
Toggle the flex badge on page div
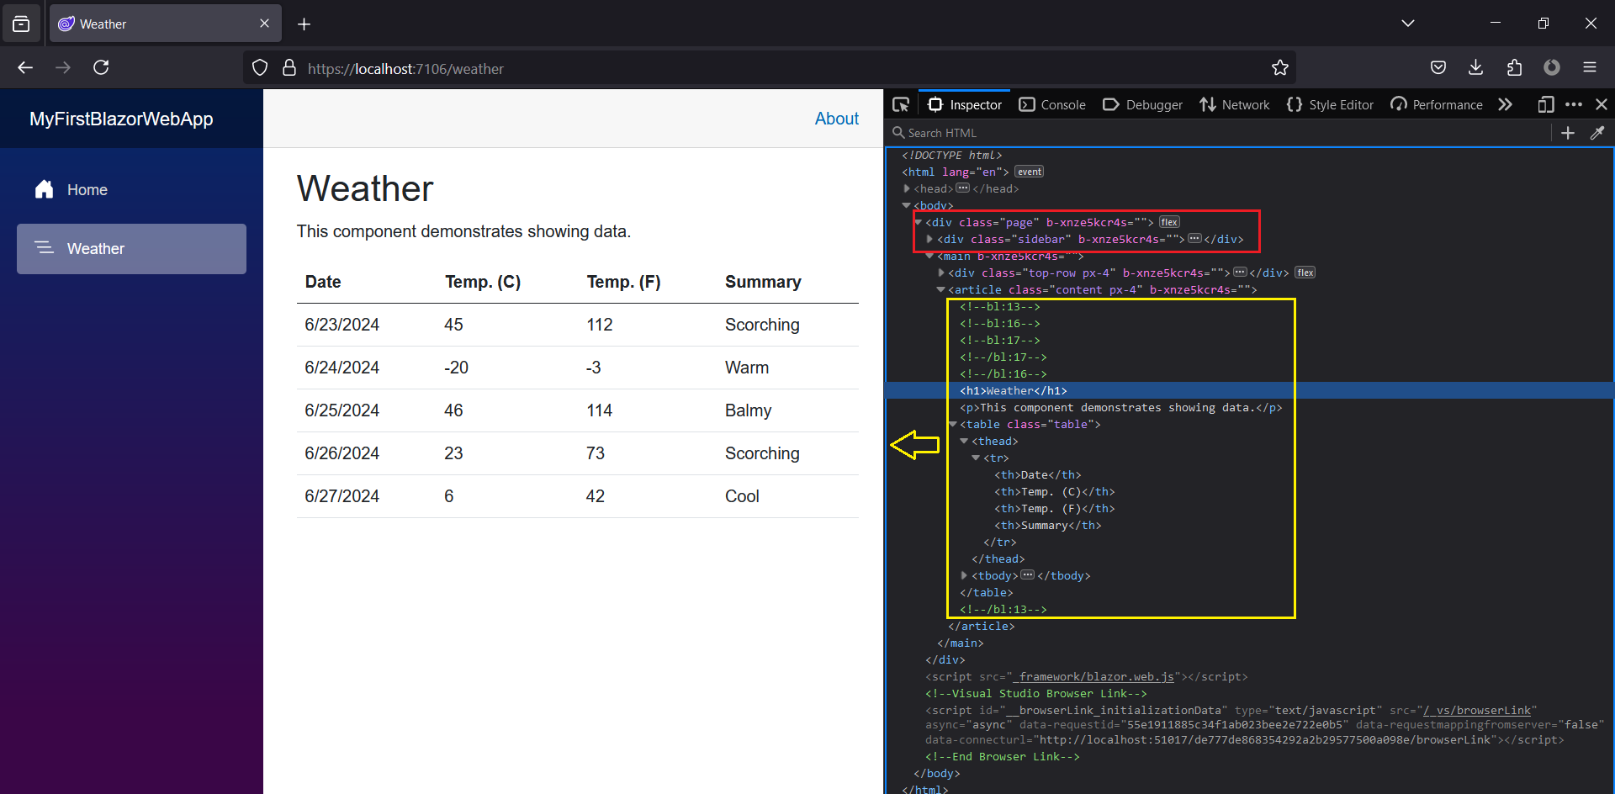point(1169,222)
